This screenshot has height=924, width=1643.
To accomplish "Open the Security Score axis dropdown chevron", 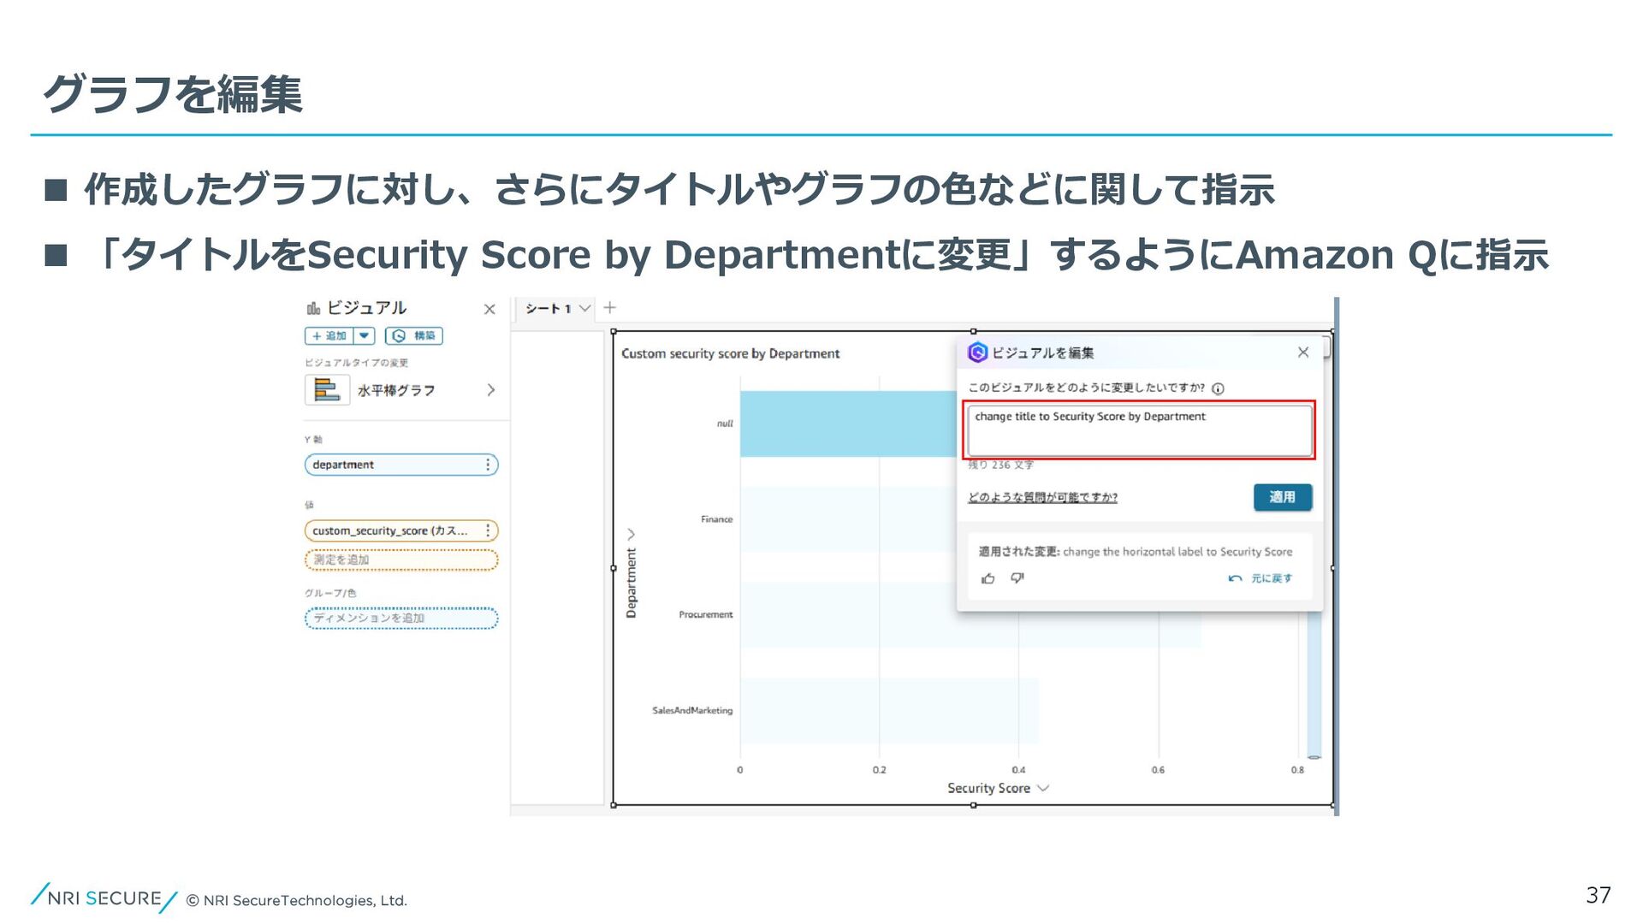I will coord(1043,788).
